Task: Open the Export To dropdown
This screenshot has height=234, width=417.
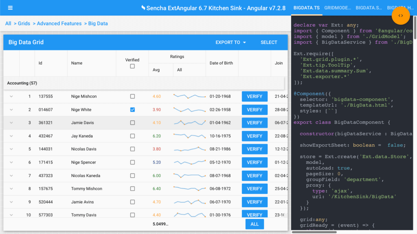Action: click(230, 42)
